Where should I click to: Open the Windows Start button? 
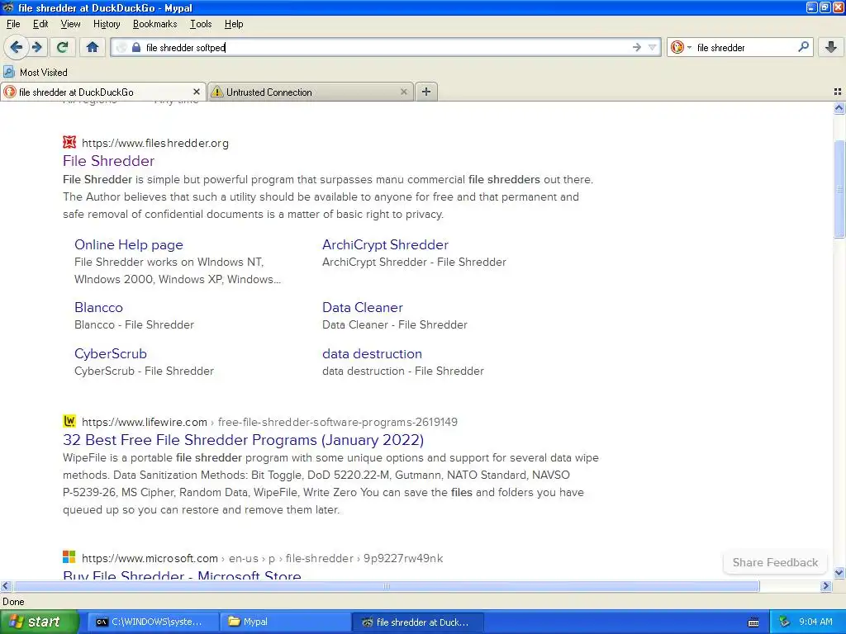[x=40, y=622]
